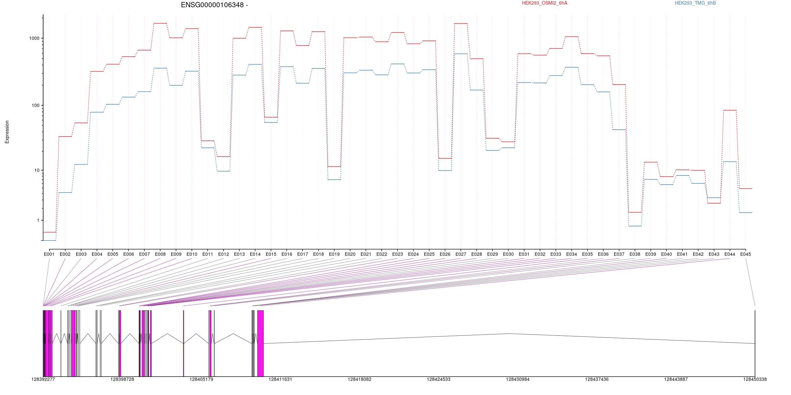The width and height of the screenshot is (791, 395).
Task: Select exon label E038
Action: pyautogui.click(x=635, y=254)
